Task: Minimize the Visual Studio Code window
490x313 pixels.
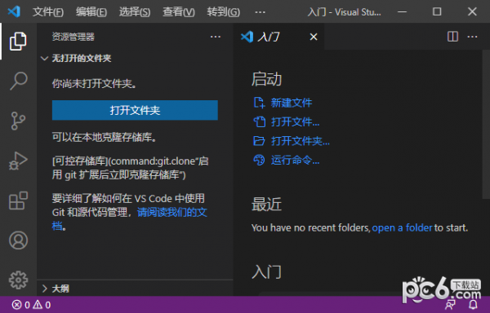Action: 402,12
